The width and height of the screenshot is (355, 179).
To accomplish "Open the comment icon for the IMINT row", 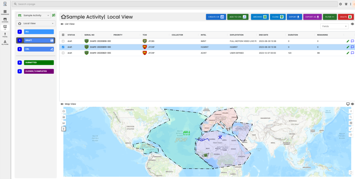I will [x=352, y=41].
